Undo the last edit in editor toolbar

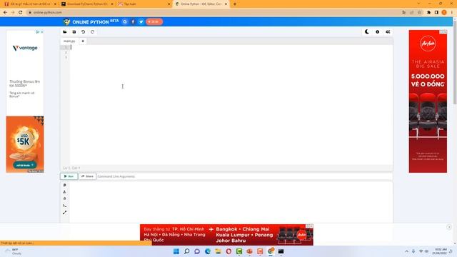click(84, 31)
